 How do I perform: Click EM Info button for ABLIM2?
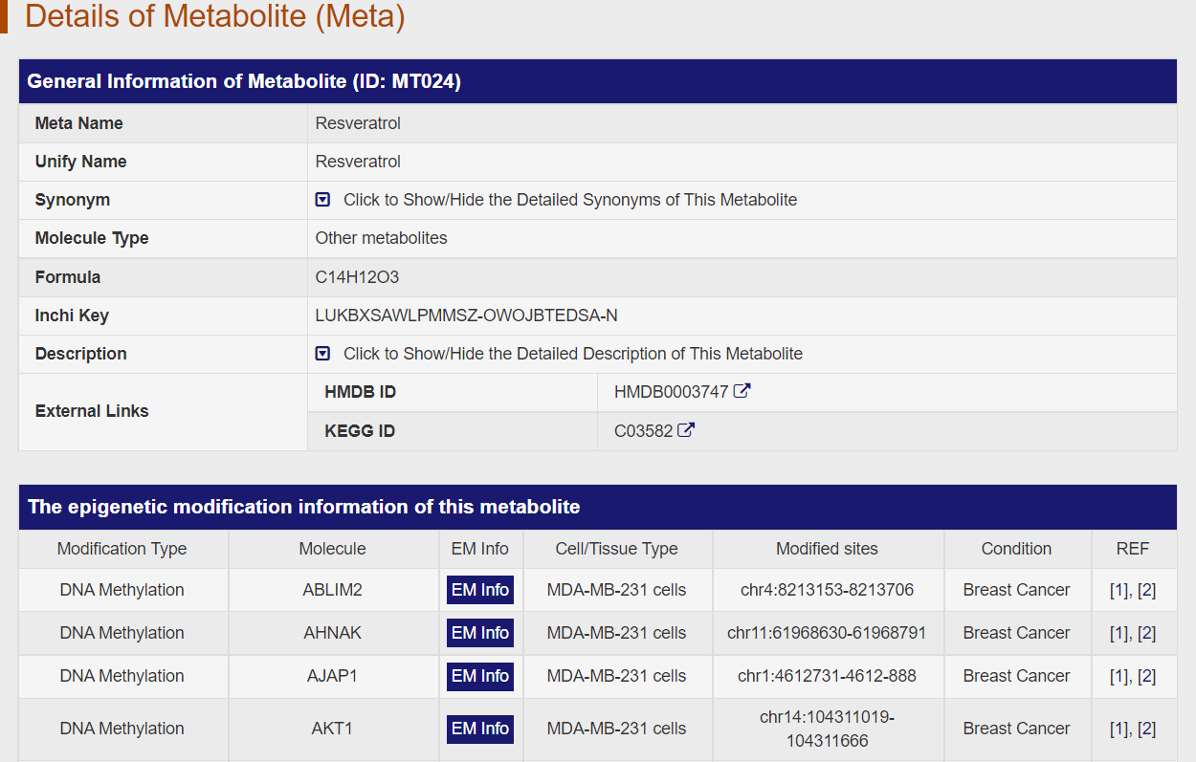tap(480, 590)
